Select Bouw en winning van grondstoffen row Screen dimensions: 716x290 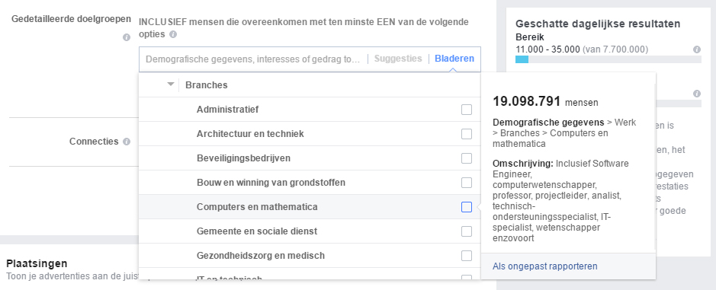coord(309,183)
